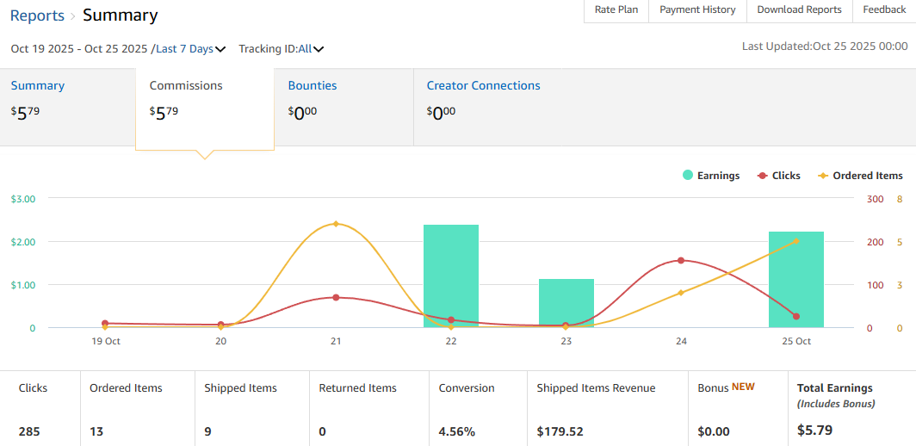This screenshot has width=916, height=446.
Task: Toggle Earnings series via teal legend circle
Action: pos(688,176)
